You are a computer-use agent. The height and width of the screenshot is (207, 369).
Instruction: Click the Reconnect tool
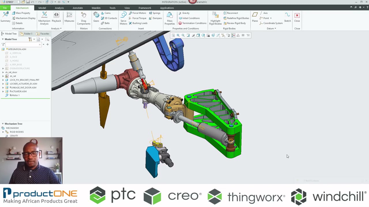(231, 13)
